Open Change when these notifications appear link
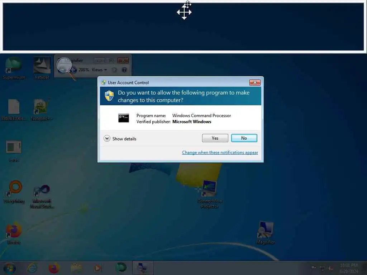Screen dimensions: 367x275 [220, 153]
